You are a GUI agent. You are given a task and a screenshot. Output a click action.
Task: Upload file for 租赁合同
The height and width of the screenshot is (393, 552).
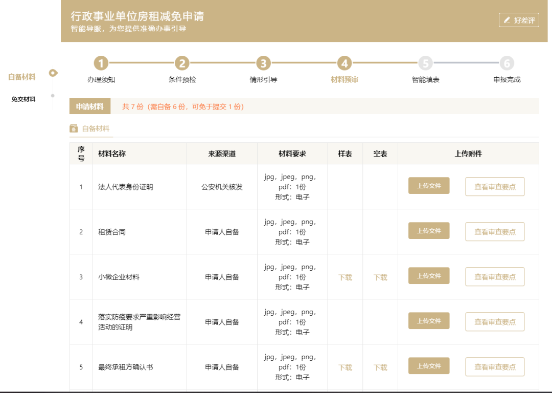pyautogui.click(x=429, y=231)
